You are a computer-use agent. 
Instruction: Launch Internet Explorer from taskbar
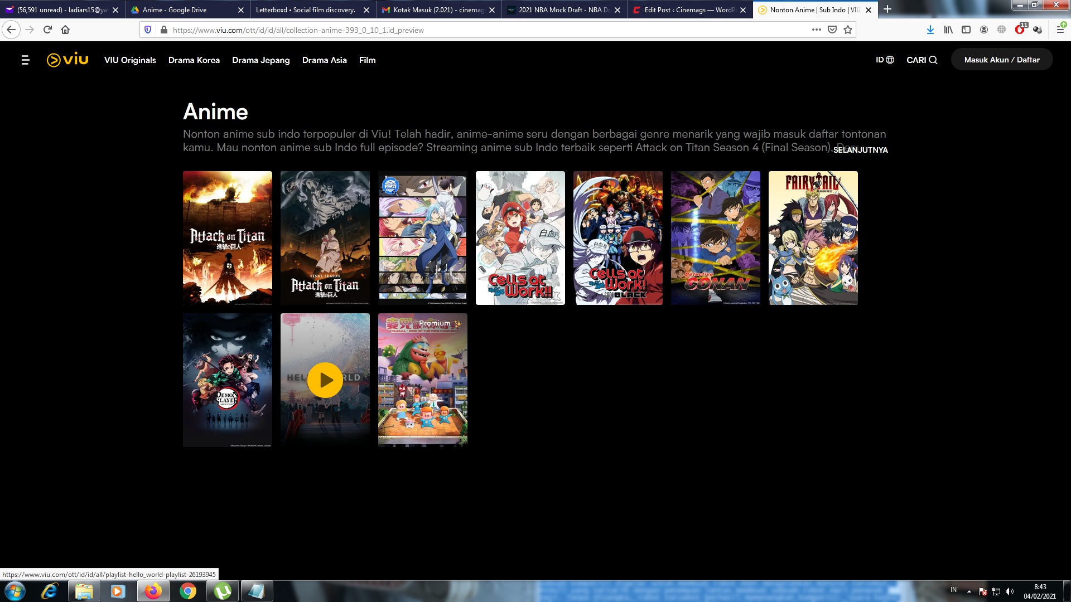pyautogui.click(x=50, y=591)
